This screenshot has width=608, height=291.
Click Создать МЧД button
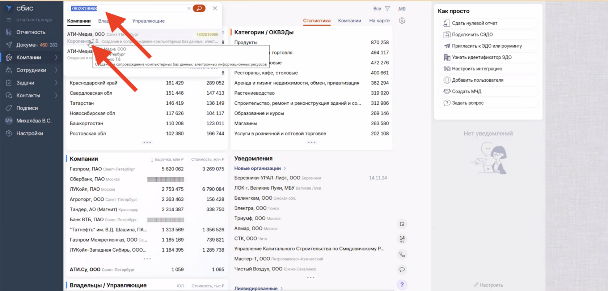point(466,91)
